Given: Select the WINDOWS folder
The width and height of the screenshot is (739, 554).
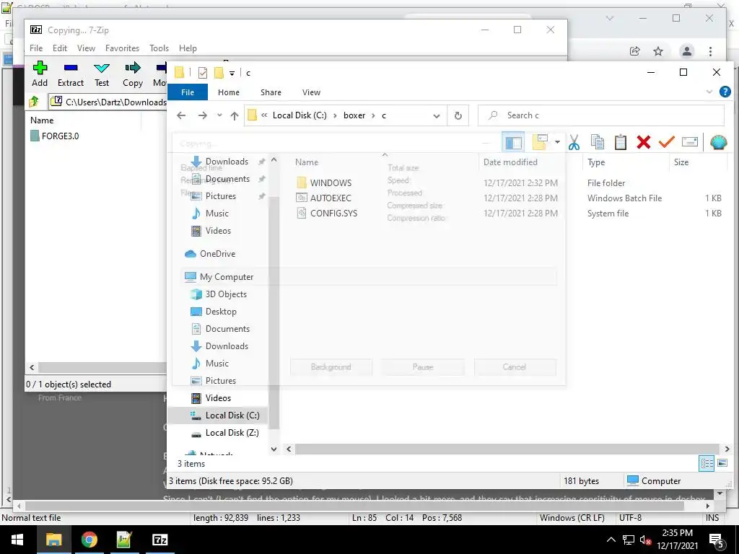Looking at the screenshot, I should (x=331, y=183).
